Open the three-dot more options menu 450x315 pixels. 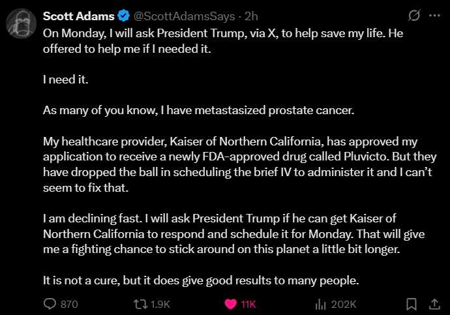pos(435,16)
